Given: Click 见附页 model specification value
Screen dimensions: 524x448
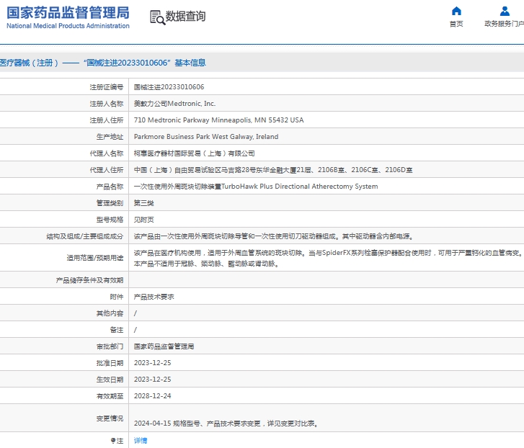Looking at the screenshot, I should point(143,220).
